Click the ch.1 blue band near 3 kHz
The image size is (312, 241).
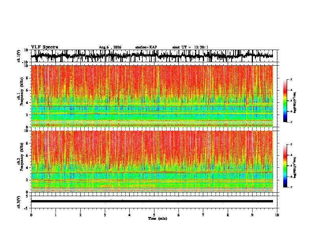[x=152, y=109]
